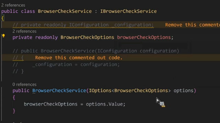
Task: Click the commented BrowserCheckService(IConfiguration configuration) line
Action: 96,51
